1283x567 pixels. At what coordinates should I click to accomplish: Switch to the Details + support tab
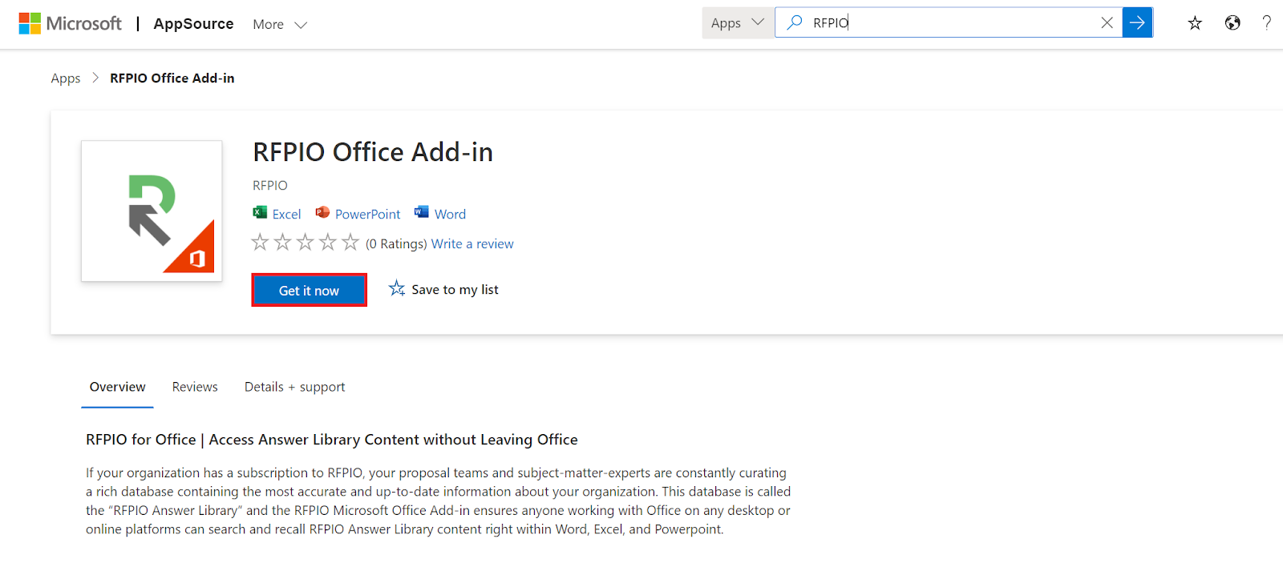pyautogui.click(x=294, y=388)
